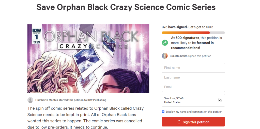Select the Last name input box
This screenshot has height=129, width=260.
click(193, 77)
